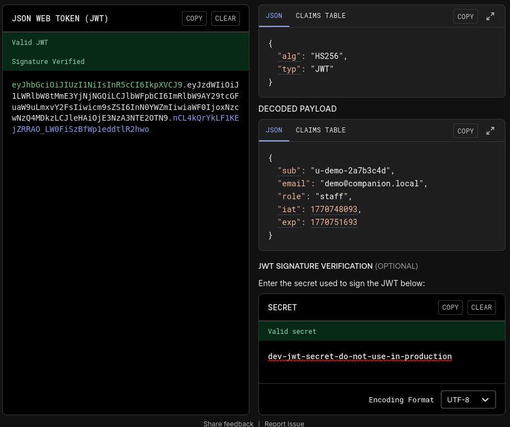Click the "role" claim key in payload

tap(292, 196)
